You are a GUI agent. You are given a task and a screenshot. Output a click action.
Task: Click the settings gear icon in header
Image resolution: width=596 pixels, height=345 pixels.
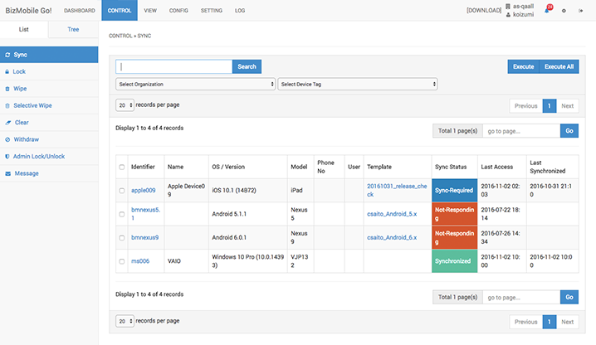(564, 11)
